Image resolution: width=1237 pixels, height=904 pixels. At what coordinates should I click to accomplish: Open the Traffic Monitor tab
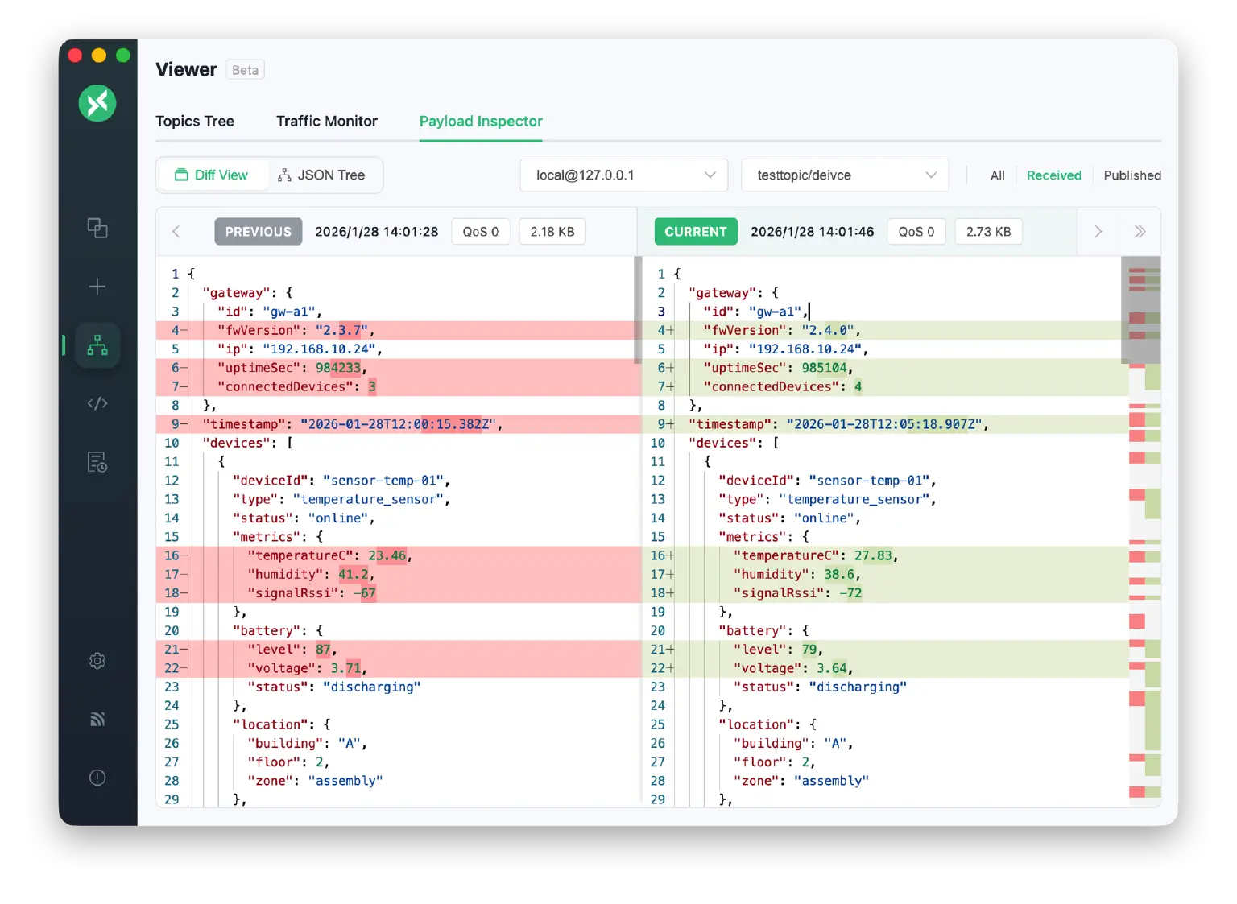pos(327,122)
